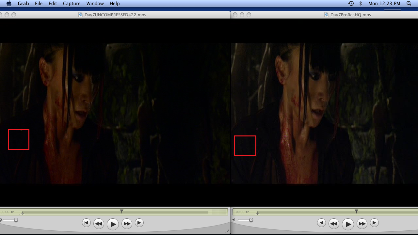418x235 pixels.
Task: Click the Day7ProResHQ.mov window title text
Action: click(x=351, y=15)
